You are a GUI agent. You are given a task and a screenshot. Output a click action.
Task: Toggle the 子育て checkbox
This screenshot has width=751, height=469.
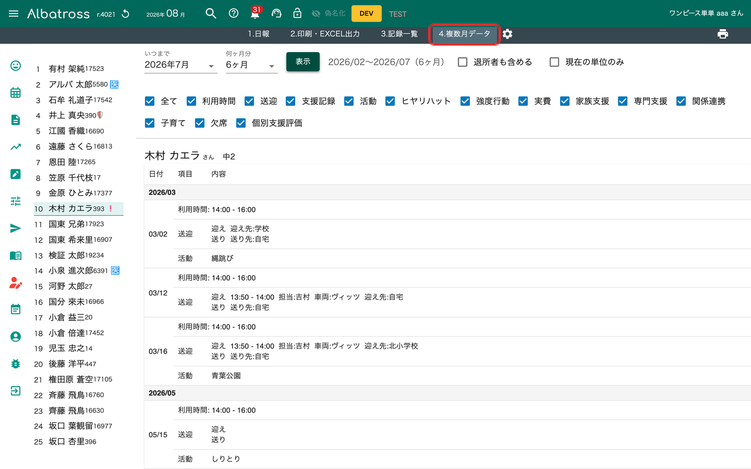coord(150,123)
